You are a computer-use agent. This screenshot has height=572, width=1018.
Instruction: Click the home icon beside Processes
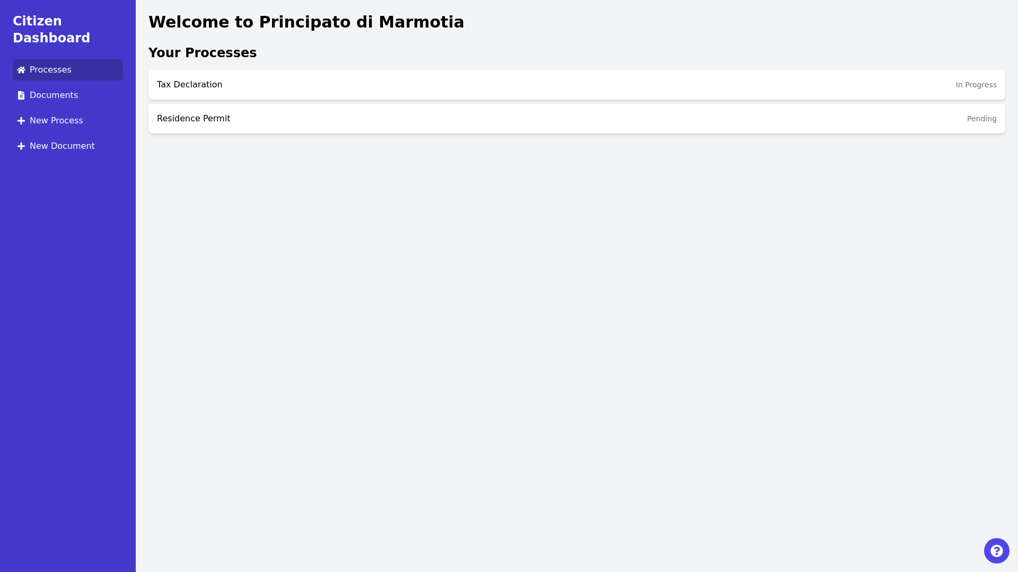(21, 70)
